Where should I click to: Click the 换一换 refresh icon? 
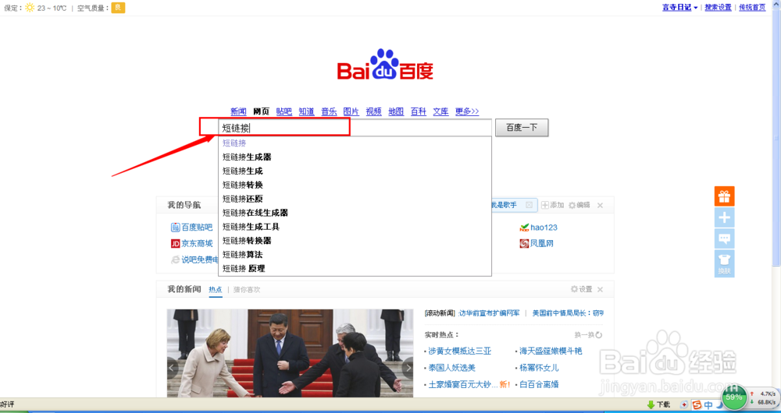coord(599,335)
